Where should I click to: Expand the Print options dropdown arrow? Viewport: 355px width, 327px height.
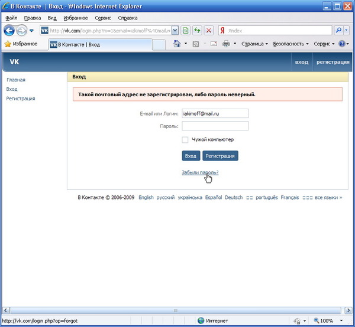click(235, 44)
